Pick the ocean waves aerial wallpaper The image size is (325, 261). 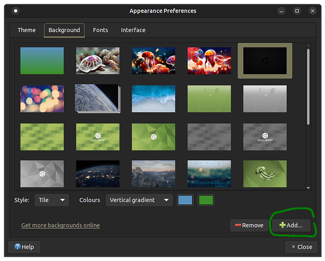(x=153, y=99)
